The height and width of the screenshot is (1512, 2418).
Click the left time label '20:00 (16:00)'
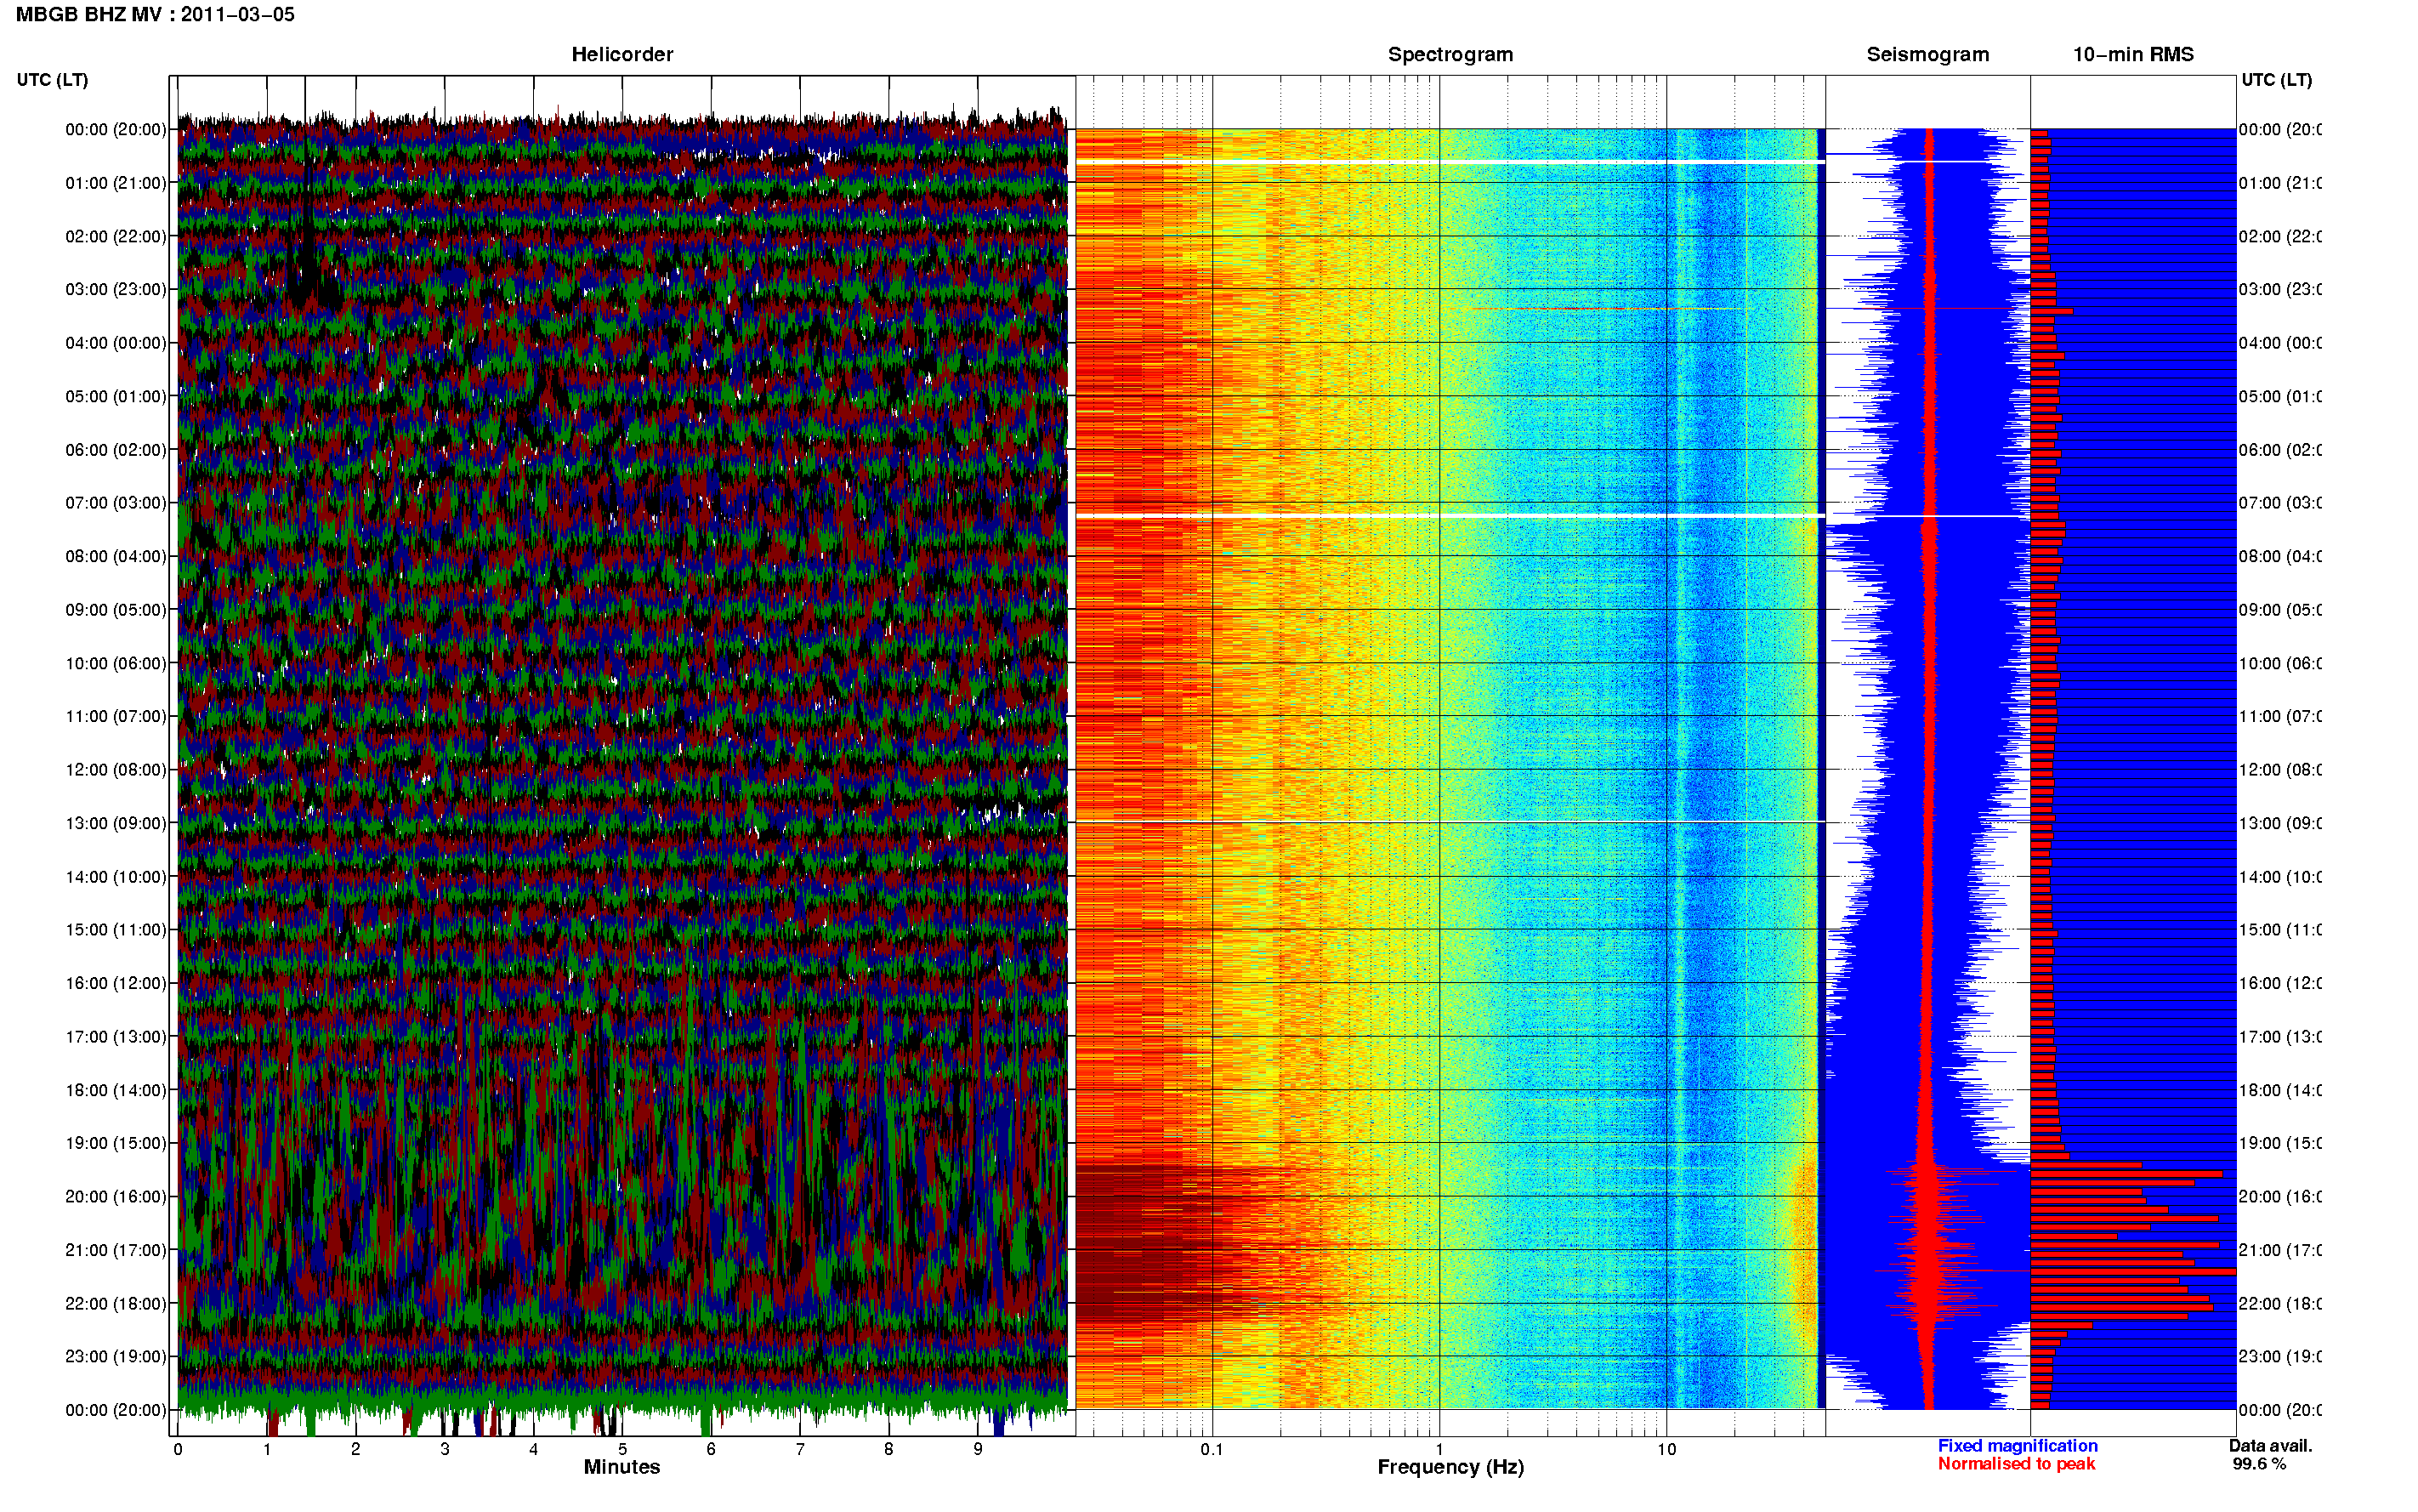(x=116, y=1196)
